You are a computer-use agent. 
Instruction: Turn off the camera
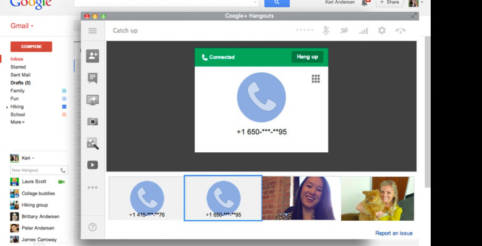tap(344, 30)
